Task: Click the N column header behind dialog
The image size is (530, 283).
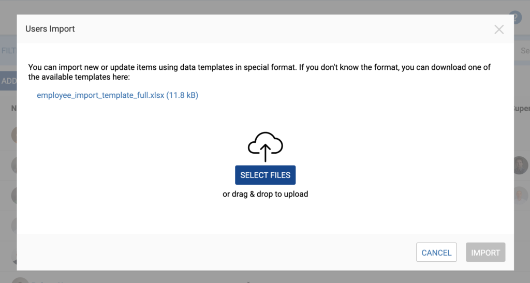Action: [x=14, y=109]
